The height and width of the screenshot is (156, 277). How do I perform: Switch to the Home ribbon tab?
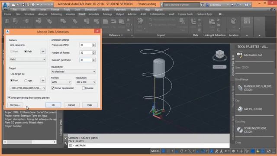pyautogui.click(x=8, y=14)
